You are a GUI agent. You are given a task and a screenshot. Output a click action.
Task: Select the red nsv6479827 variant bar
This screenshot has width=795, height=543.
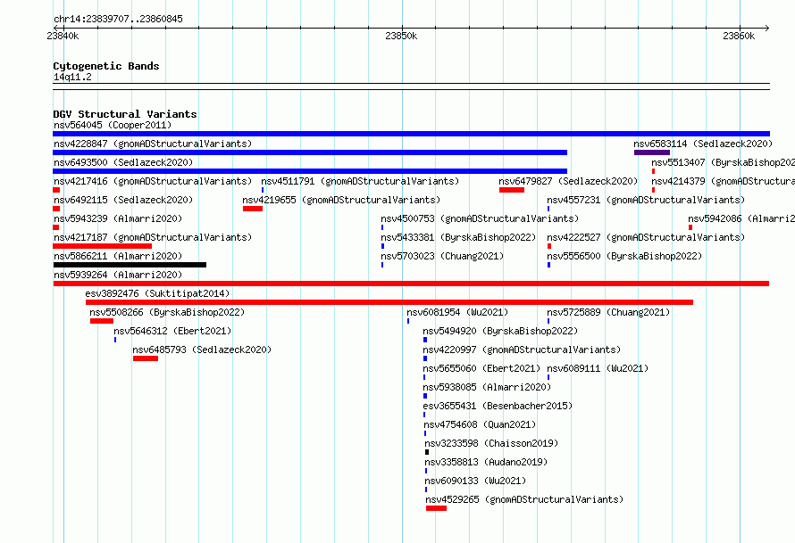(x=512, y=190)
